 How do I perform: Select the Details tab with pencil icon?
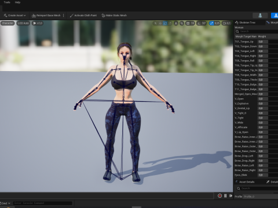tap(272, 182)
